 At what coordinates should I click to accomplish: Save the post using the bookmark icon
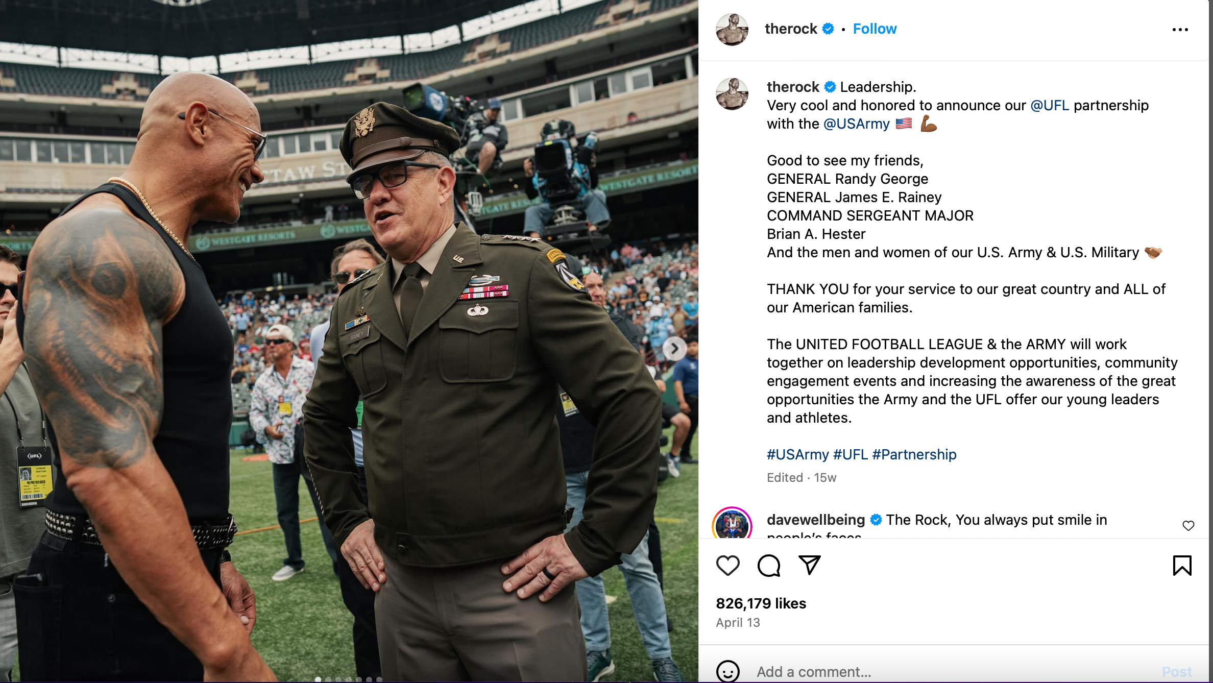(x=1183, y=565)
